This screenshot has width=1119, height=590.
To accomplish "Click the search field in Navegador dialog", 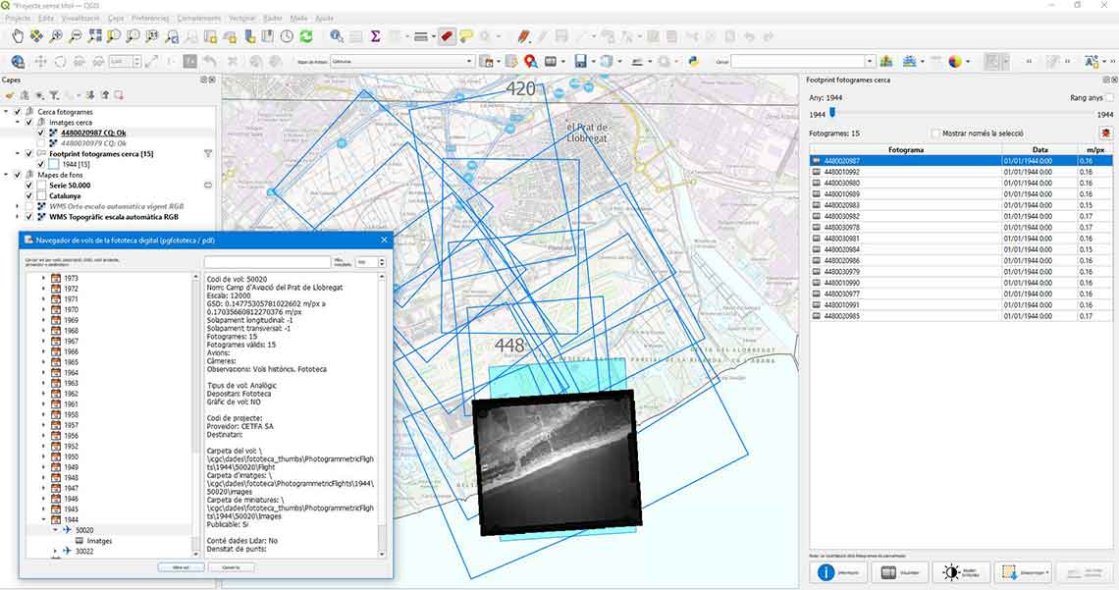I will [x=268, y=262].
